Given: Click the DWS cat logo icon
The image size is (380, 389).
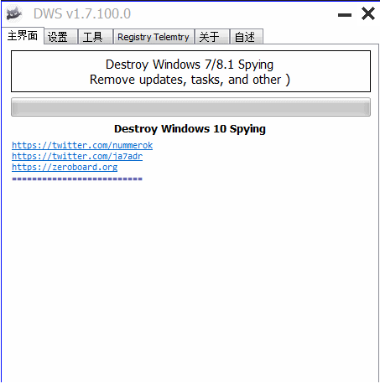Looking at the screenshot, I should click(x=14, y=13).
